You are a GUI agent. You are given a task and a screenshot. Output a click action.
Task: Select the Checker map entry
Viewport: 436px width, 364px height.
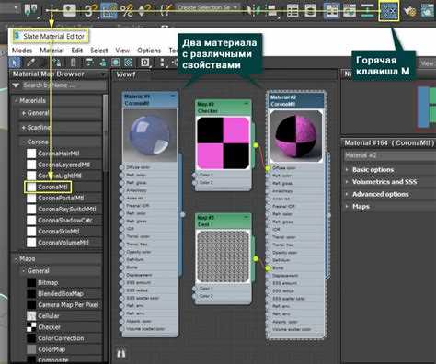(50, 327)
